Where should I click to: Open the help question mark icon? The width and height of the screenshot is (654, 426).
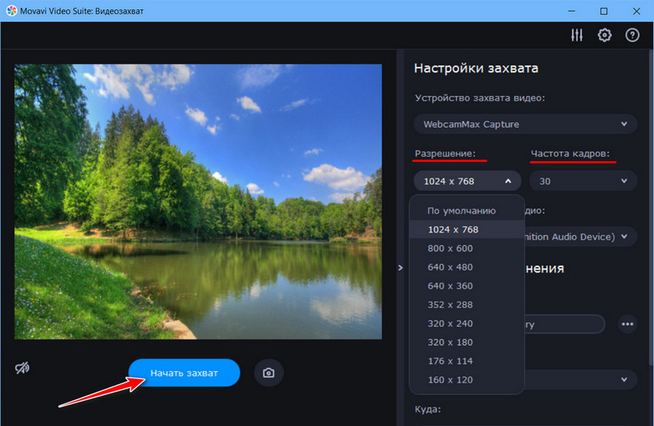click(632, 35)
